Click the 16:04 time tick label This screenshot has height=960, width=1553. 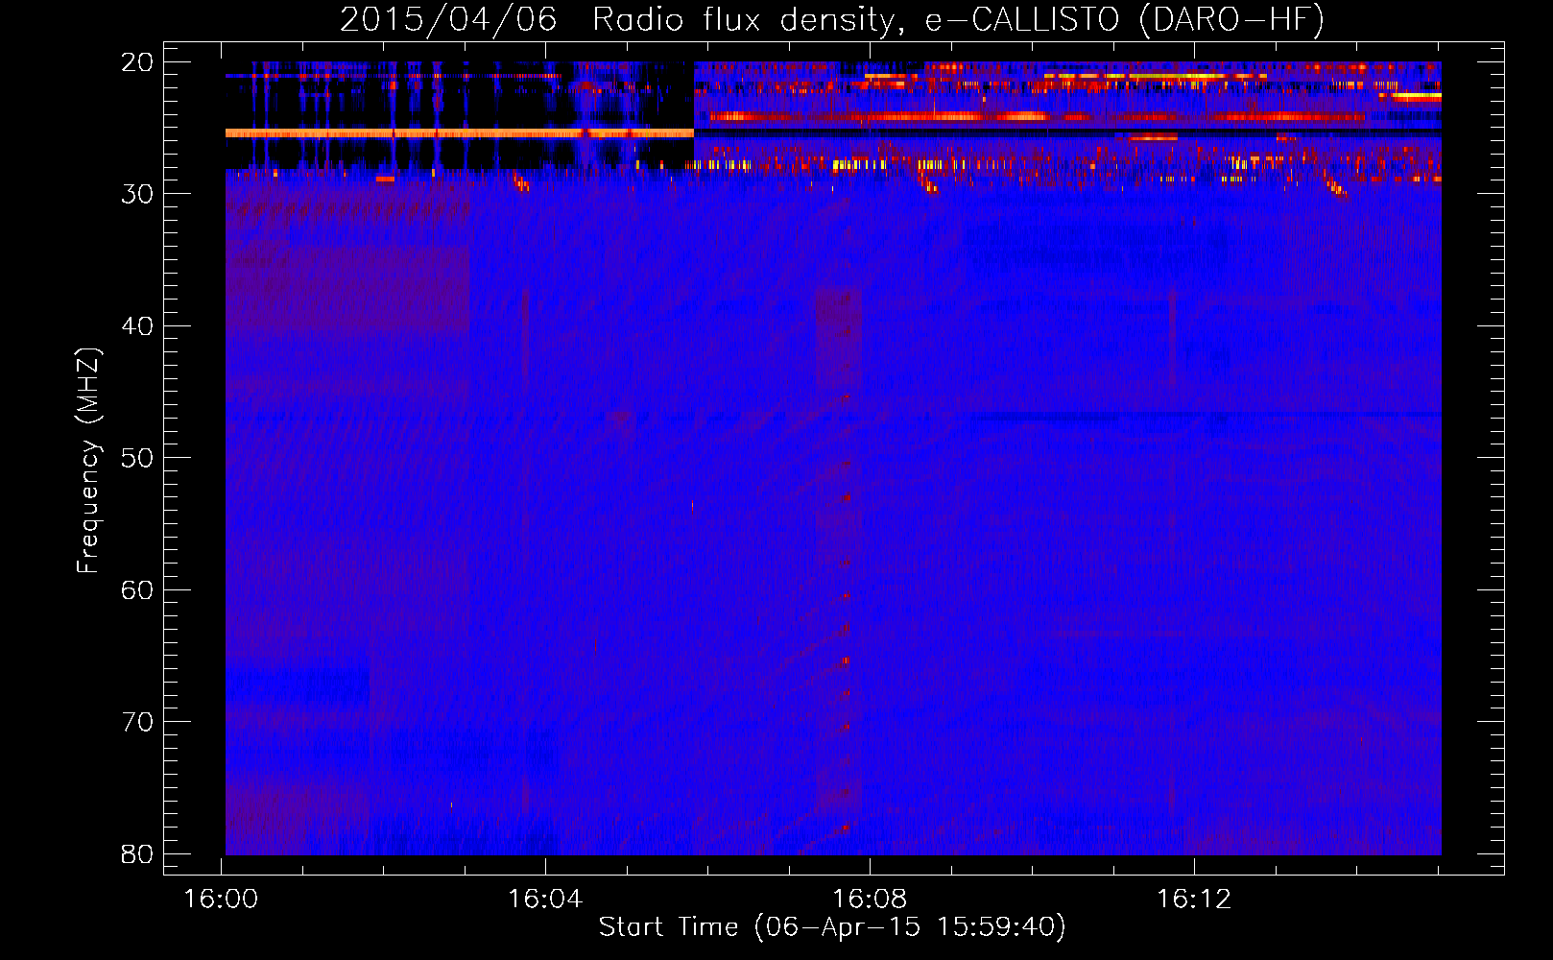(x=545, y=900)
